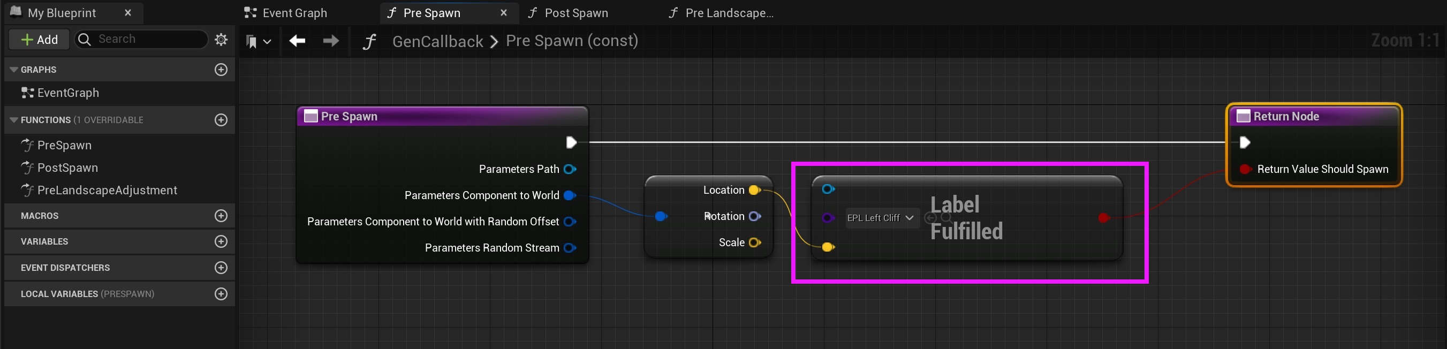Screen dimensions: 1447x349
Task: Click the Pre Spawn (const) breadcrumb
Action: pyautogui.click(x=572, y=41)
